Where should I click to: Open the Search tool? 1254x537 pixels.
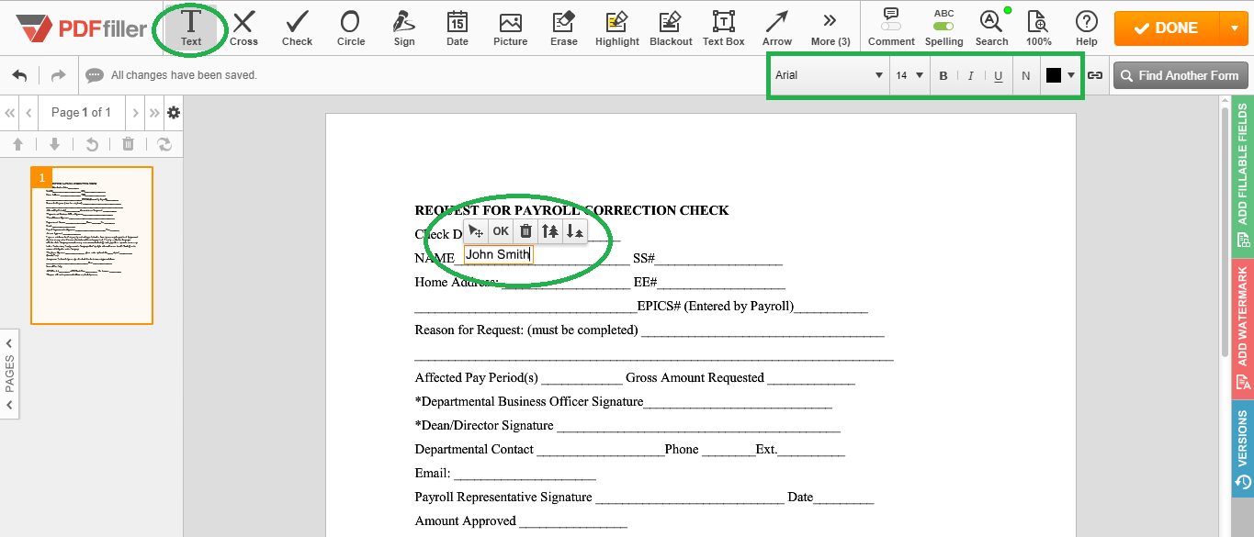pos(991,28)
